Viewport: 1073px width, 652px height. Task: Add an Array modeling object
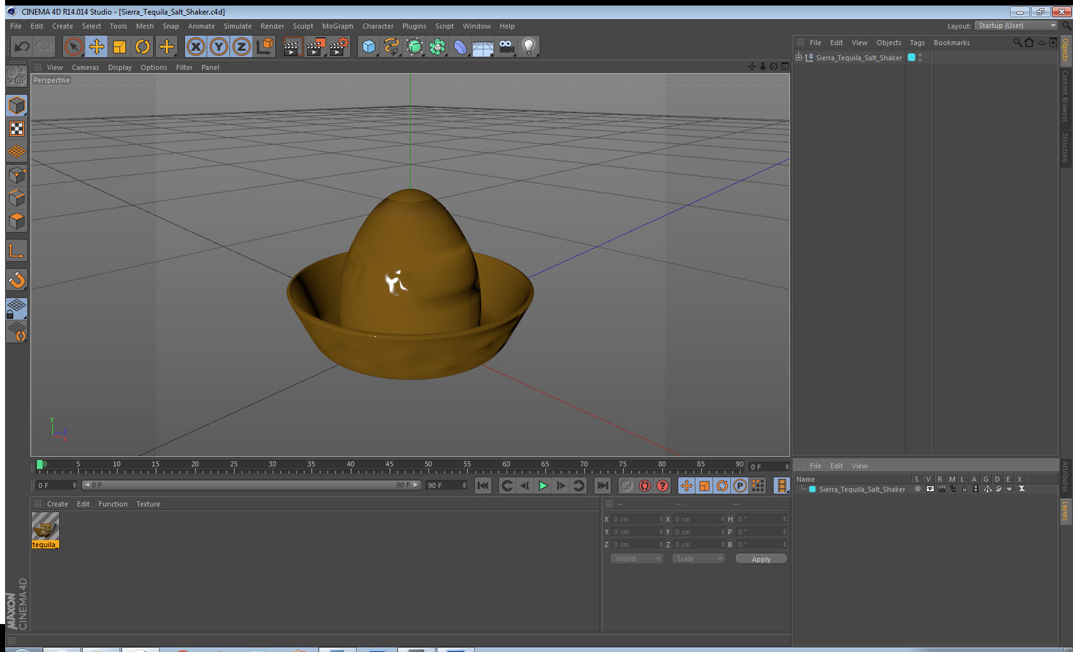point(437,46)
